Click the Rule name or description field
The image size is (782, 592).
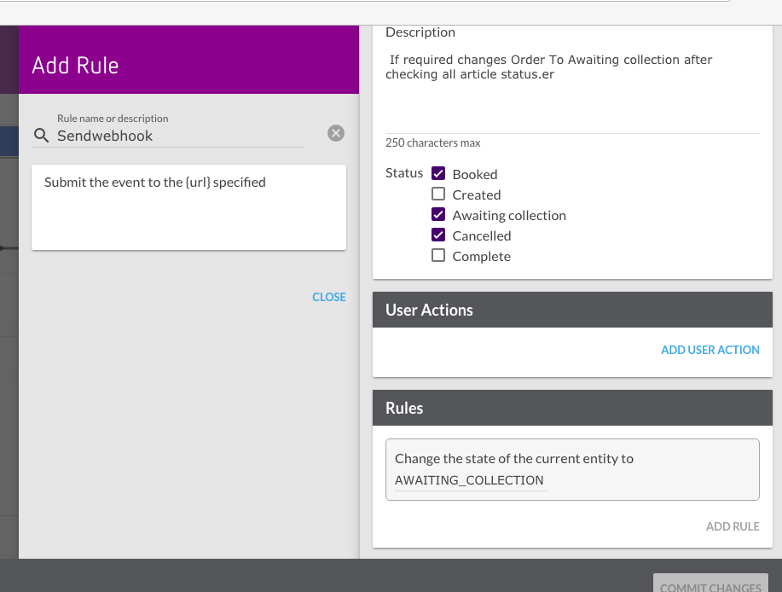(x=179, y=136)
